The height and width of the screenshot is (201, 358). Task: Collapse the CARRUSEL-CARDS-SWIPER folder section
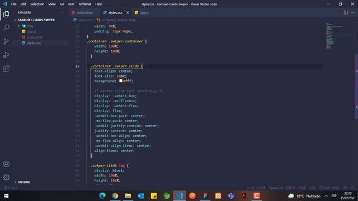36,20
